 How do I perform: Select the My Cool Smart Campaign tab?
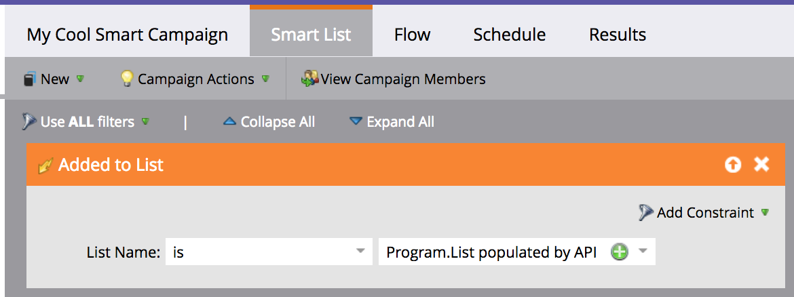click(127, 35)
